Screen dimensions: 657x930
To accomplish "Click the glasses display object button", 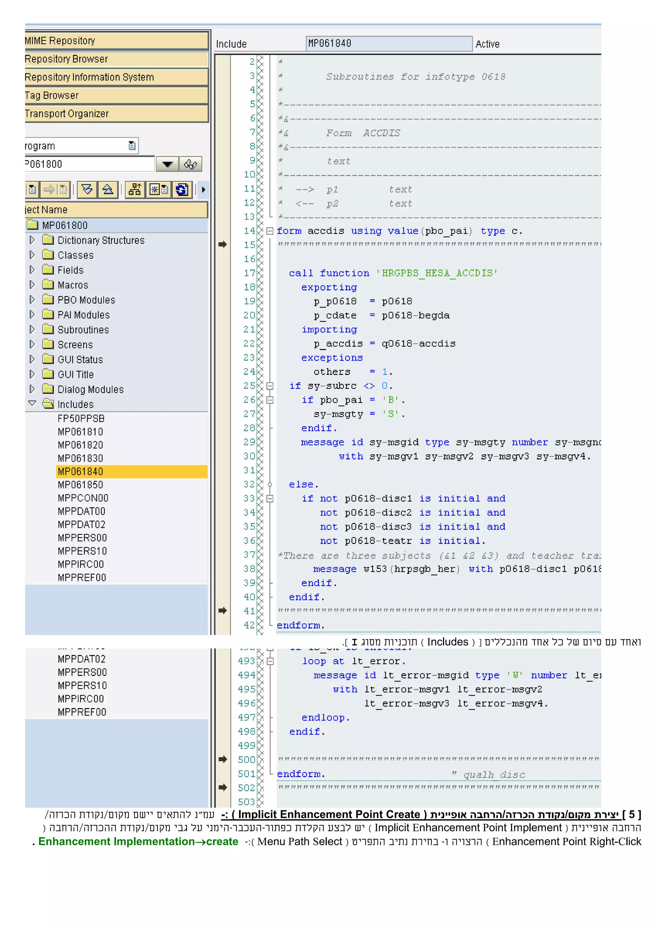I will (x=190, y=164).
